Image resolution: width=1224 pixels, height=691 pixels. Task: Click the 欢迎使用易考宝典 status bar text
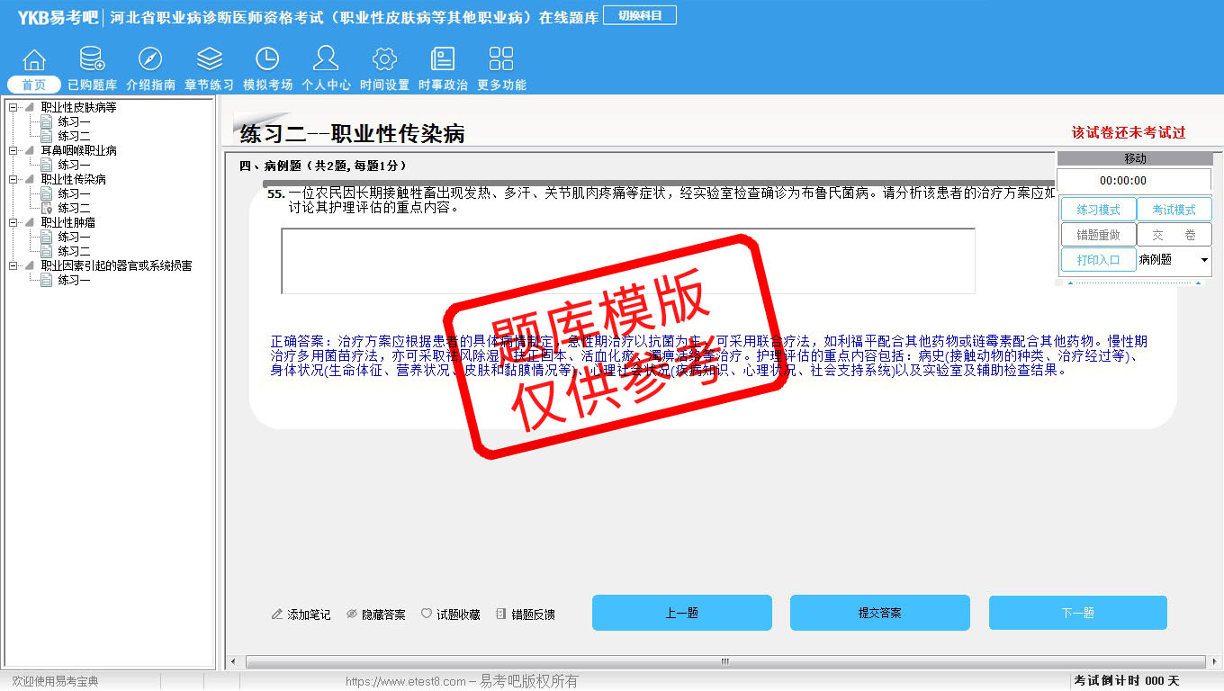(x=55, y=681)
